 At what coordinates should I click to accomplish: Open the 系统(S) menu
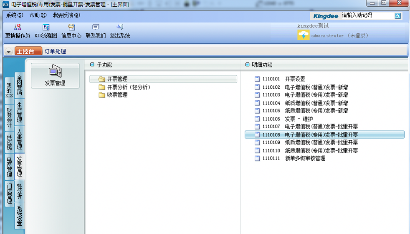[x=15, y=15]
